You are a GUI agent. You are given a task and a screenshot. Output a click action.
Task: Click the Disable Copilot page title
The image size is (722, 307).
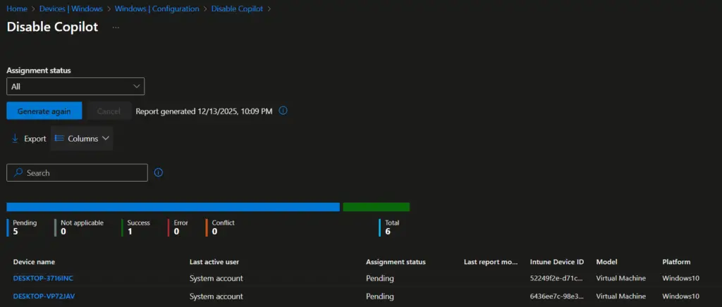52,27
